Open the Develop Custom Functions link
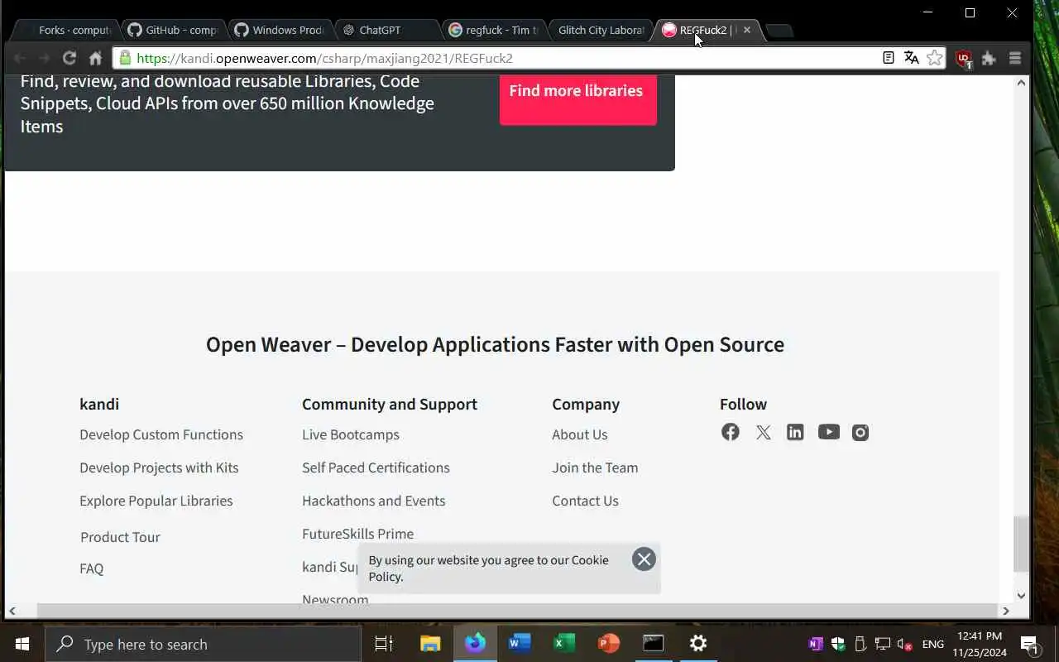The height and width of the screenshot is (662, 1059). 161,434
